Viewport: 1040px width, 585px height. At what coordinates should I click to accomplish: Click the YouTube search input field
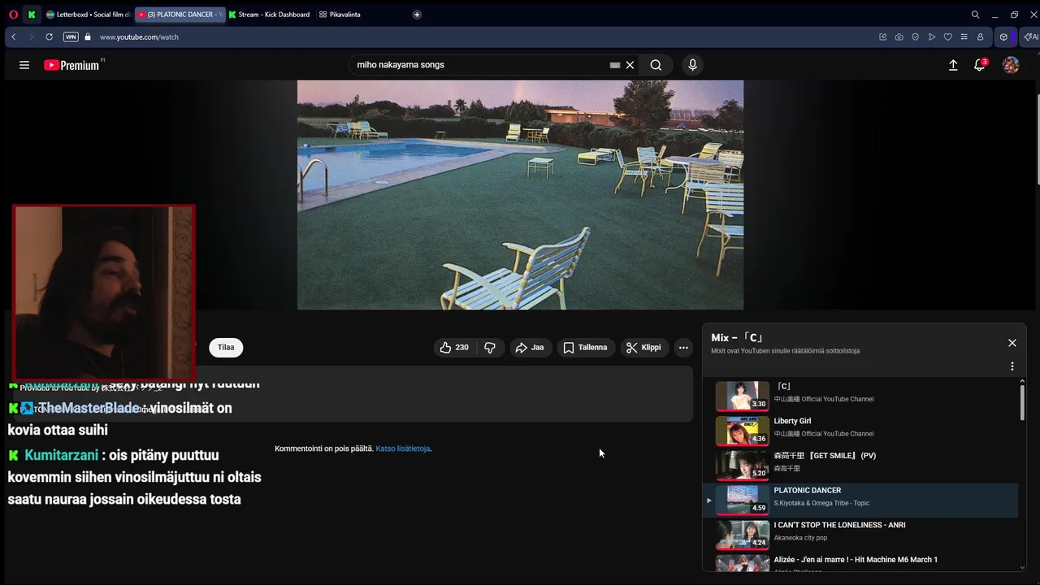[479, 65]
